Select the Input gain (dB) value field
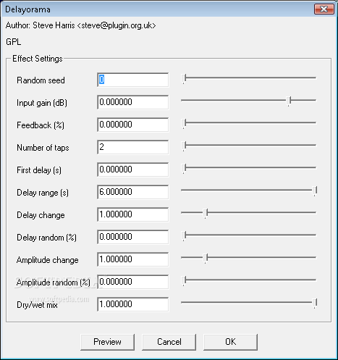Image resolution: width=338 pixels, height=360 pixels. click(133, 102)
